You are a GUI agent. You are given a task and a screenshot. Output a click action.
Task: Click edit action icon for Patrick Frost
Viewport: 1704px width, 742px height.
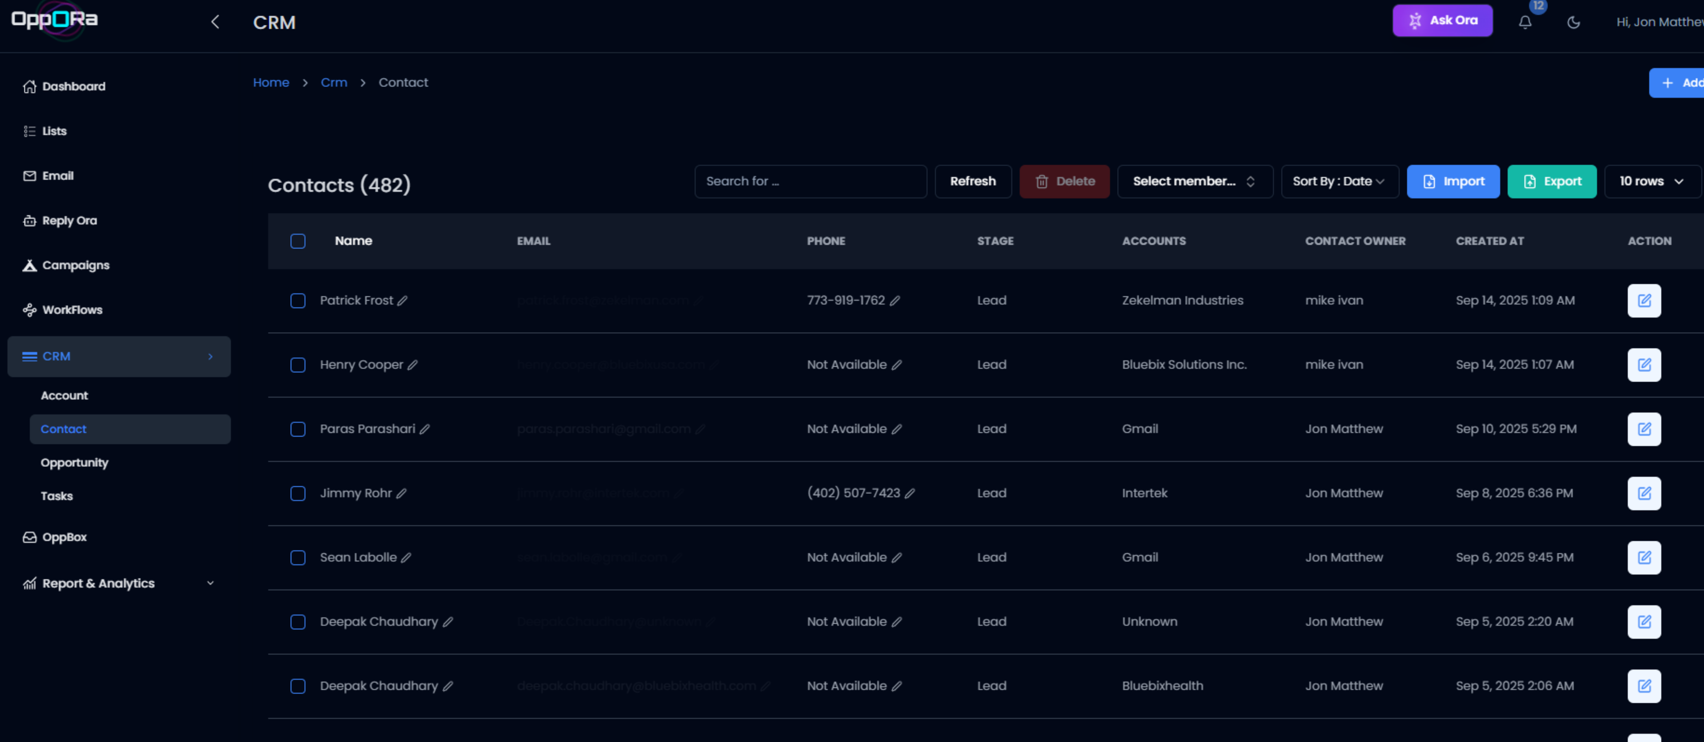point(1644,301)
